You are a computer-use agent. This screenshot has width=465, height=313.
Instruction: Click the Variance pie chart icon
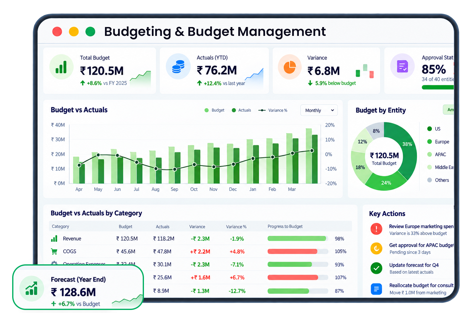(289, 67)
